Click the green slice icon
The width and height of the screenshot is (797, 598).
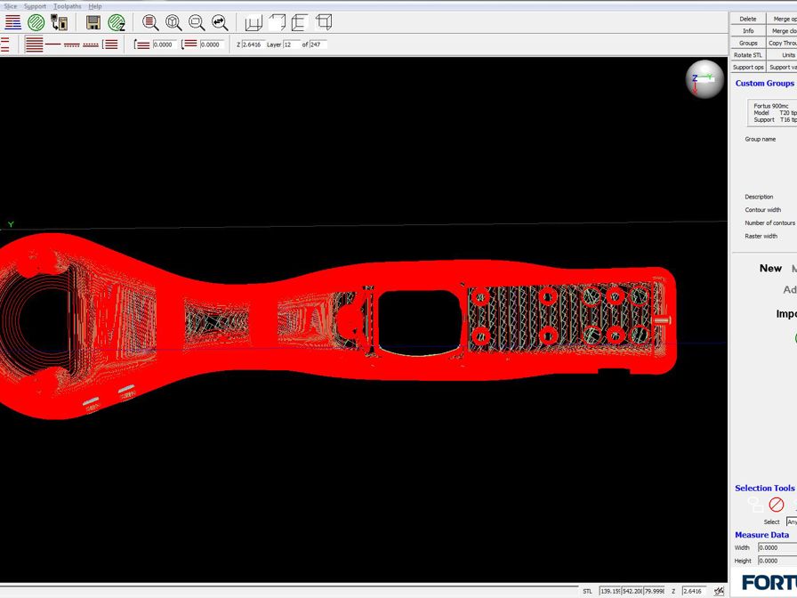[36, 23]
